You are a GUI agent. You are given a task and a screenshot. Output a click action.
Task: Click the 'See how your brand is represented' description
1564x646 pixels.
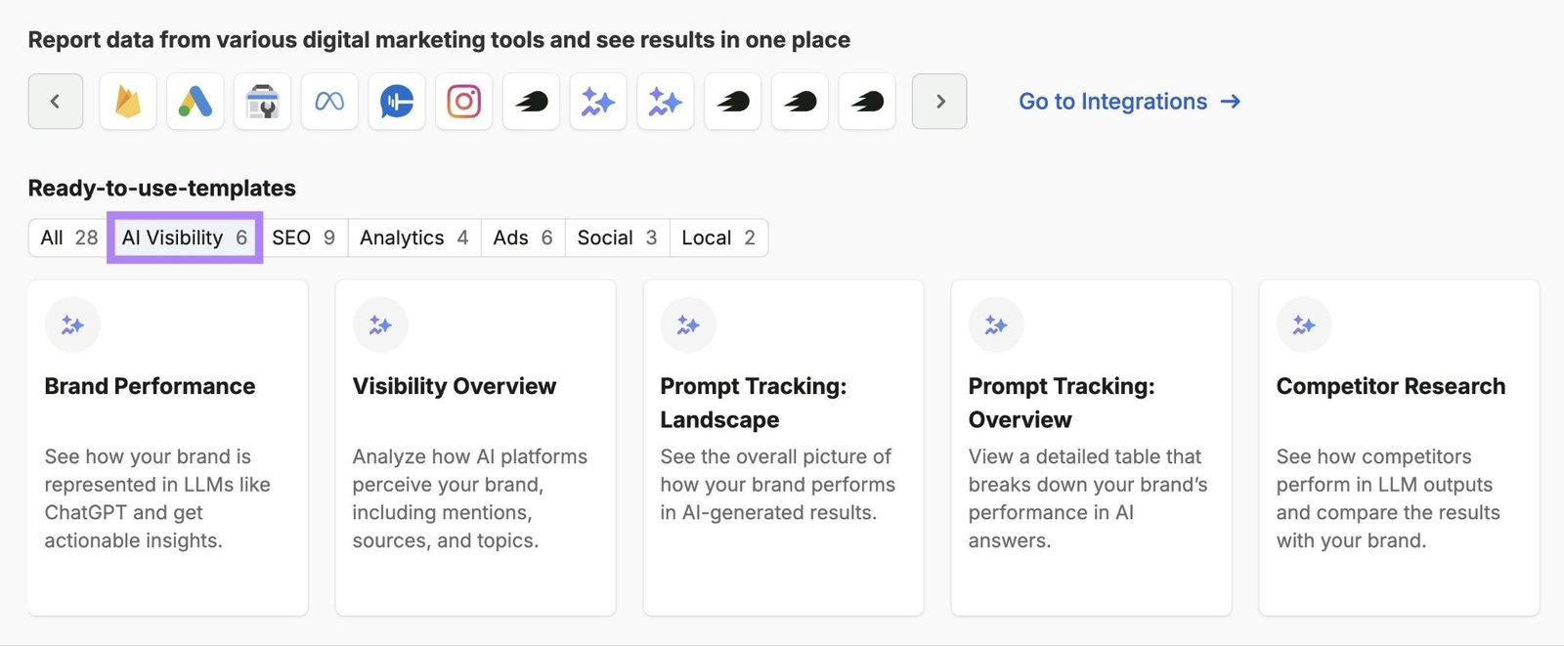157,498
